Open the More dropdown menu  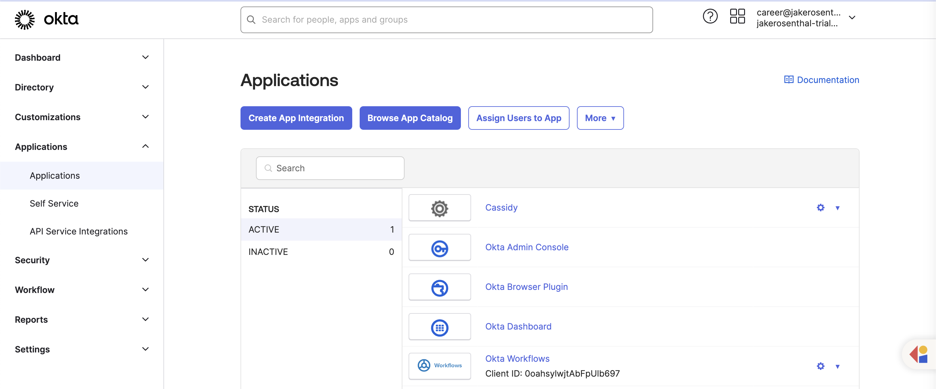pos(600,118)
